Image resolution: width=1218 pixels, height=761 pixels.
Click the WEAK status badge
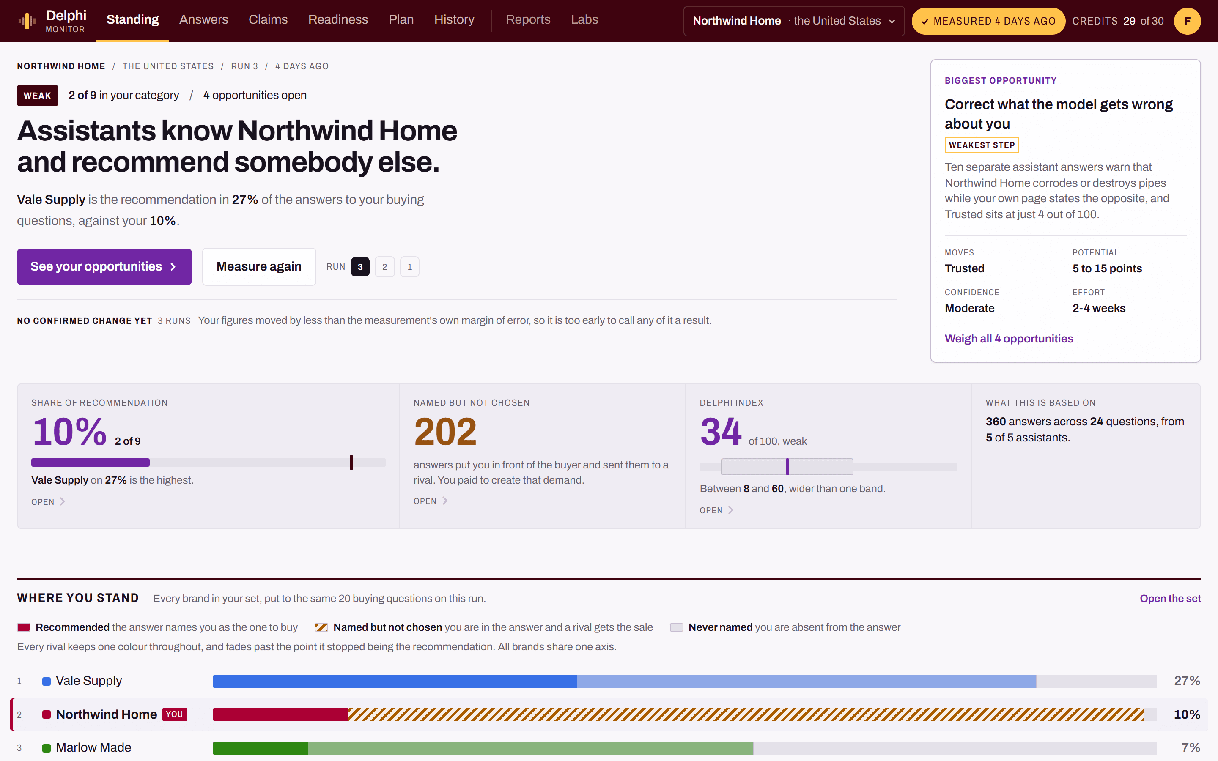point(38,96)
